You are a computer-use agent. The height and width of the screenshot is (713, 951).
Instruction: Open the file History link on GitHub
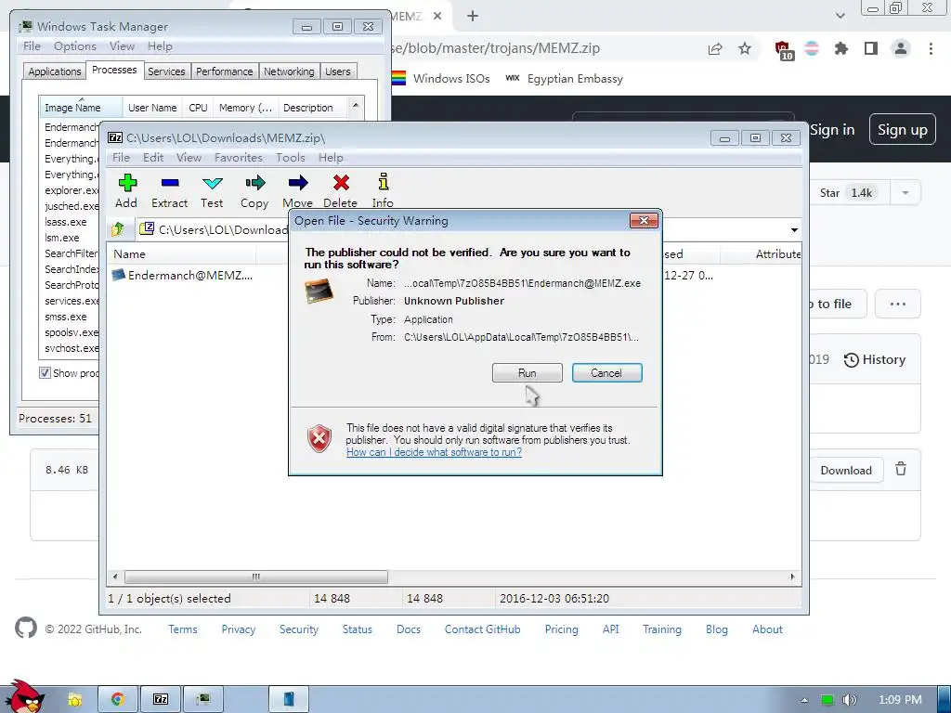point(875,359)
